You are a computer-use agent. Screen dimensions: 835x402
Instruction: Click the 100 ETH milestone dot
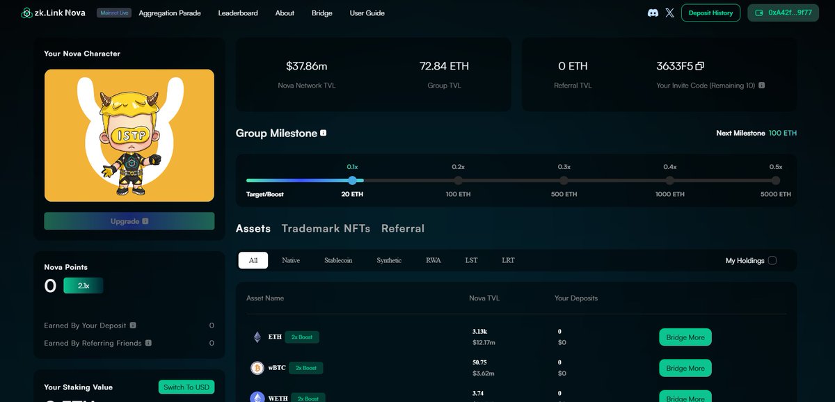458,180
